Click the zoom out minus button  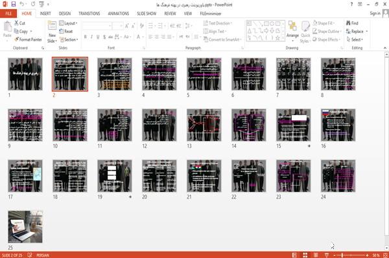(x=335, y=255)
